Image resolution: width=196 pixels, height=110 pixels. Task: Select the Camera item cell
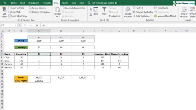[9, 64]
